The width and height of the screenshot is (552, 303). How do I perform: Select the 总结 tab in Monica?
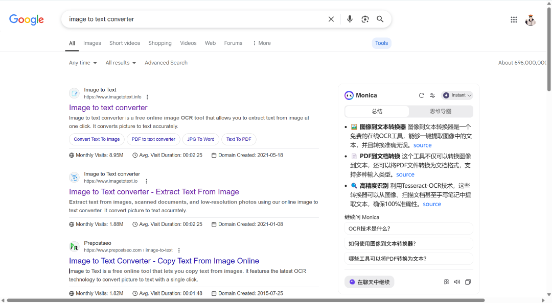click(x=377, y=111)
